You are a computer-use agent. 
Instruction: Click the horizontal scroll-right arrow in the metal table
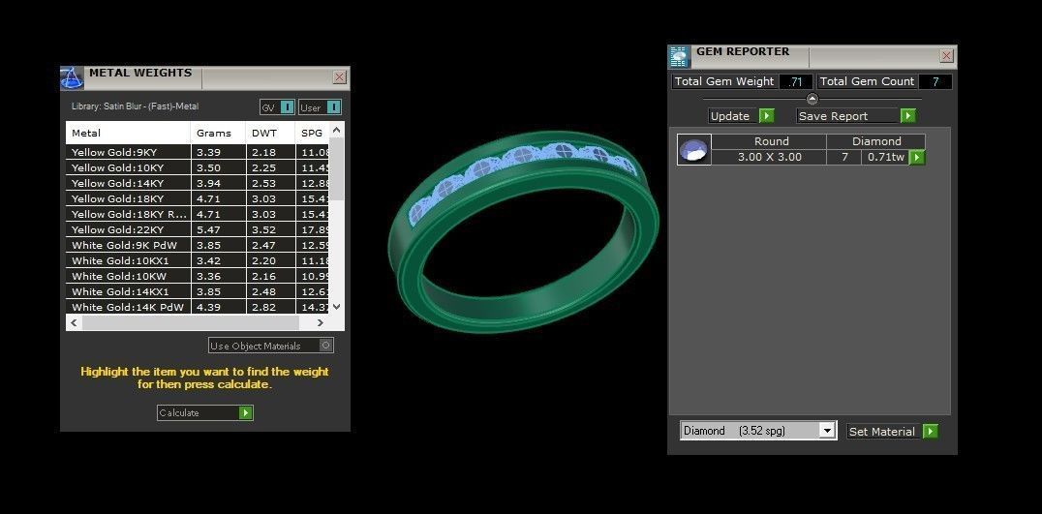(321, 322)
